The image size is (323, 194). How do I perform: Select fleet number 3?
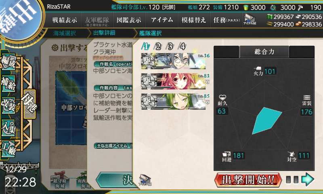pos(170,46)
